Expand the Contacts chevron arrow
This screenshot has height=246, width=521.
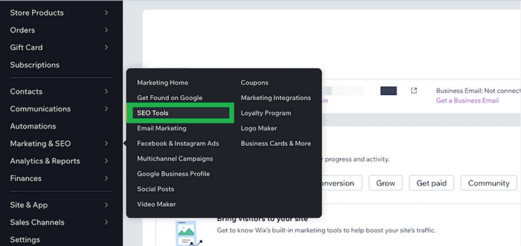(x=106, y=91)
